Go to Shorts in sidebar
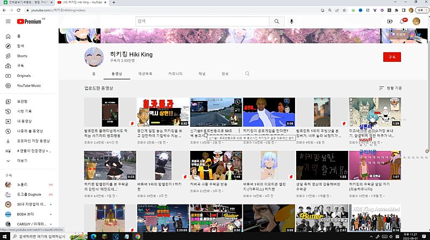The image size is (430, 240). tap(22, 56)
